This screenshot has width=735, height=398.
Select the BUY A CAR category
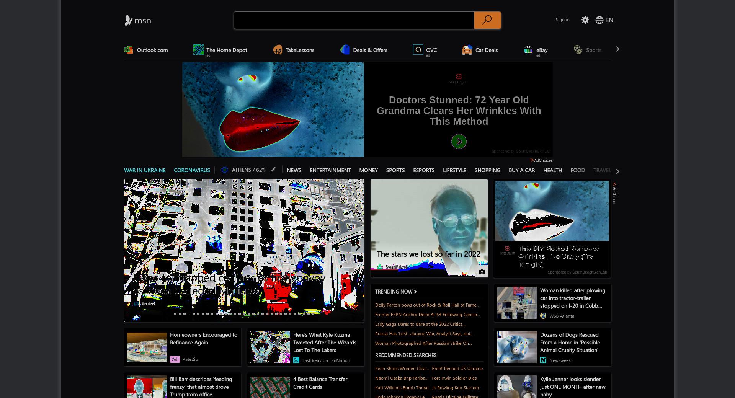click(x=522, y=170)
